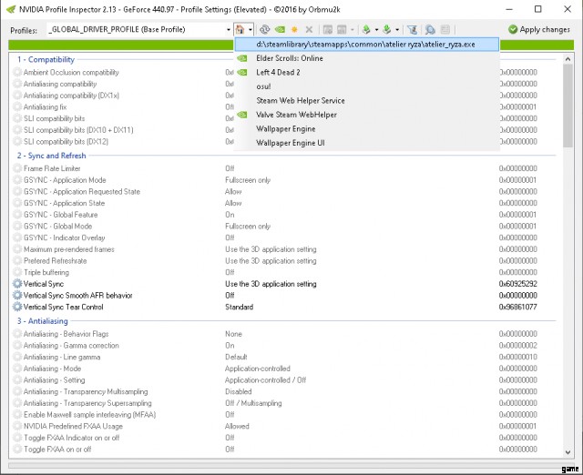The width and height of the screenshot is (583, 475).
Task: Click the funnel filter icon in toolbar
Action: (x=411, y=30)
